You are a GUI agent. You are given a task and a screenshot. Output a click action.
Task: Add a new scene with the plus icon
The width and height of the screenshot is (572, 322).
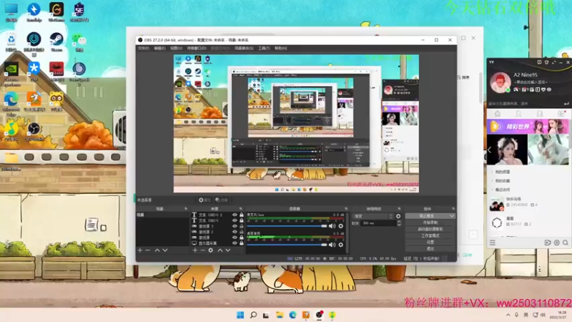[x=139, y=250]
